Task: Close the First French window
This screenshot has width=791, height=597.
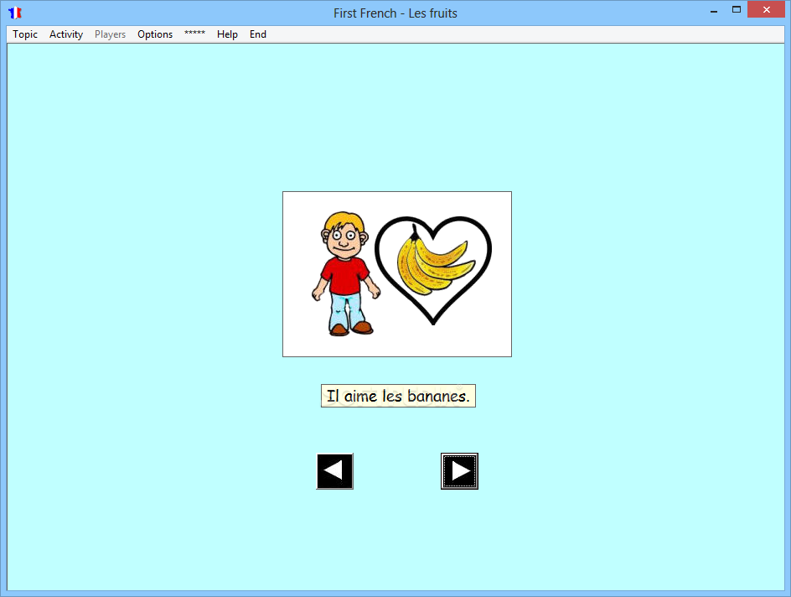Action: pyautogui.click(x=766, y=9)
